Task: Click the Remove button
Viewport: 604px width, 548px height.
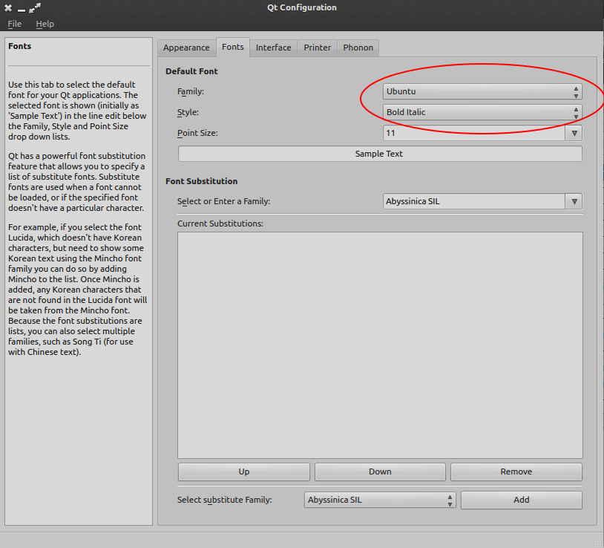Action: [x=516, y=472]
